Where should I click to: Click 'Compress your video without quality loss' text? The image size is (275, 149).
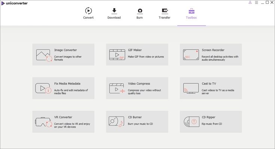[x=144, y=92]
